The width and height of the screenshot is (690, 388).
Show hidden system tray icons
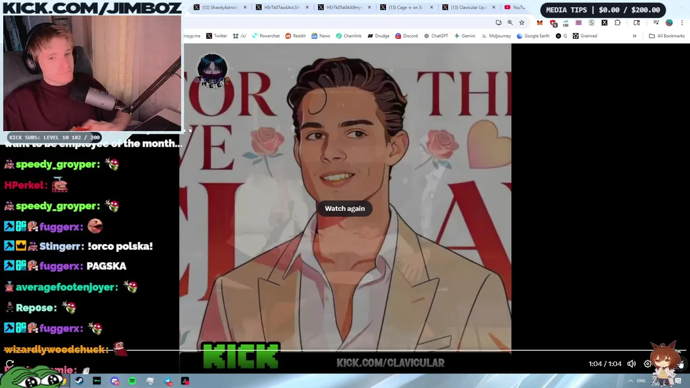[x=631, y=381]
